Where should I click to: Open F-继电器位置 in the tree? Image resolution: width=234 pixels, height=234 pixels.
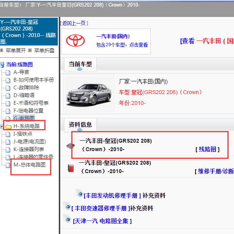click(x=29, y=111)
